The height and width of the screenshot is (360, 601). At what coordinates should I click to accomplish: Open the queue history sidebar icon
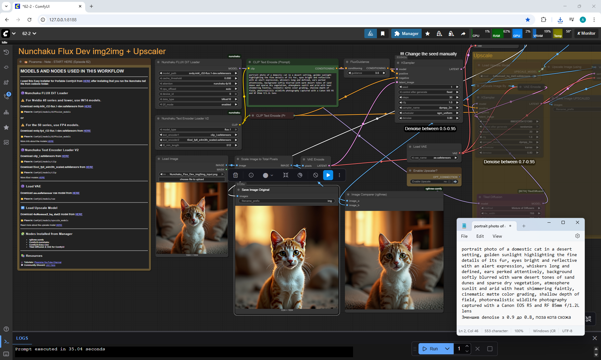(x=6, y=52)
